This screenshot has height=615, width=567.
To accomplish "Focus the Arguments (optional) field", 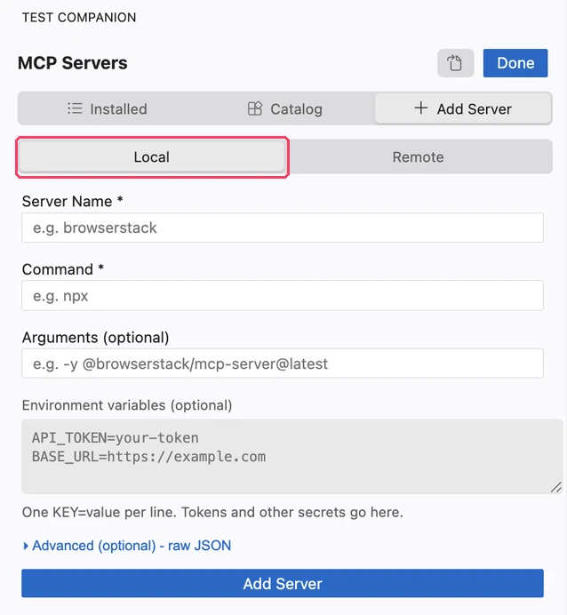I will click(283, 363).
